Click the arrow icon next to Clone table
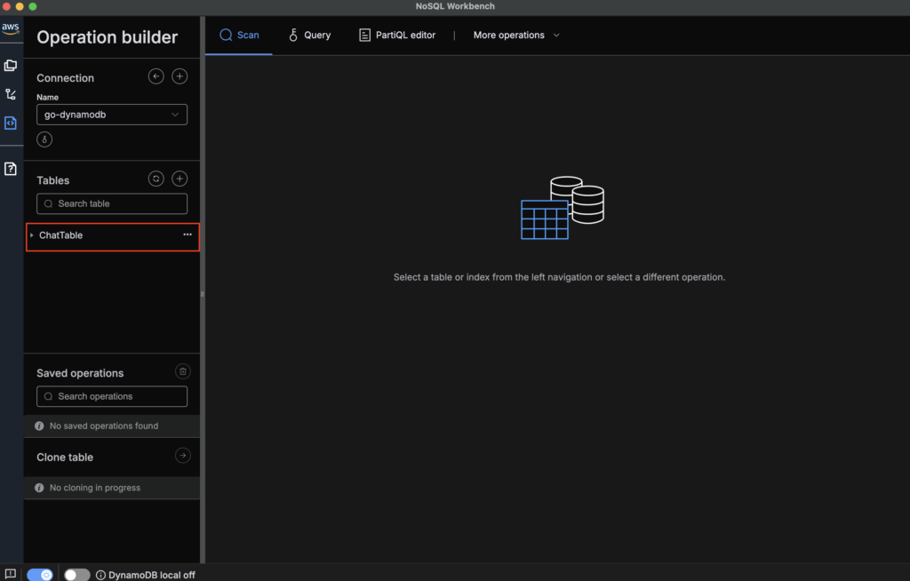The image size is (910, 581). [182, 456]
